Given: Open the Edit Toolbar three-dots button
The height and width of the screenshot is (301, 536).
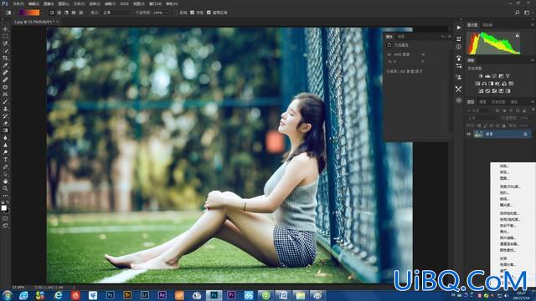Looking at the screenshot, I should click(x=5, y=196).
